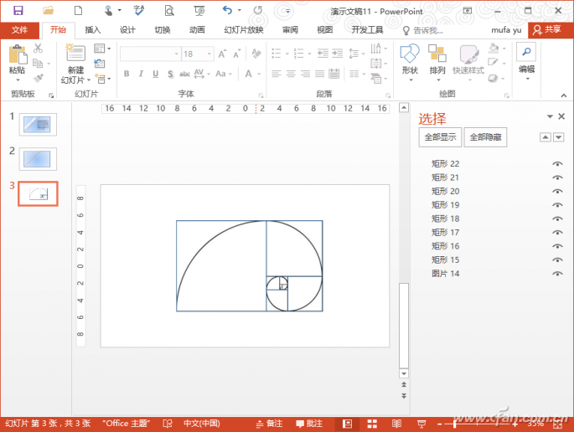Click the Undo arrow icon

[x=227, y=10]
